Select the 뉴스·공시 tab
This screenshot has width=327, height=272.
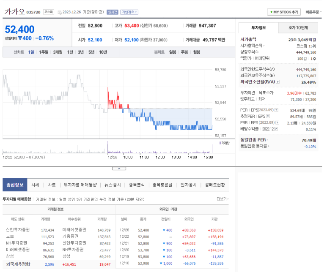tap(113, 185)
